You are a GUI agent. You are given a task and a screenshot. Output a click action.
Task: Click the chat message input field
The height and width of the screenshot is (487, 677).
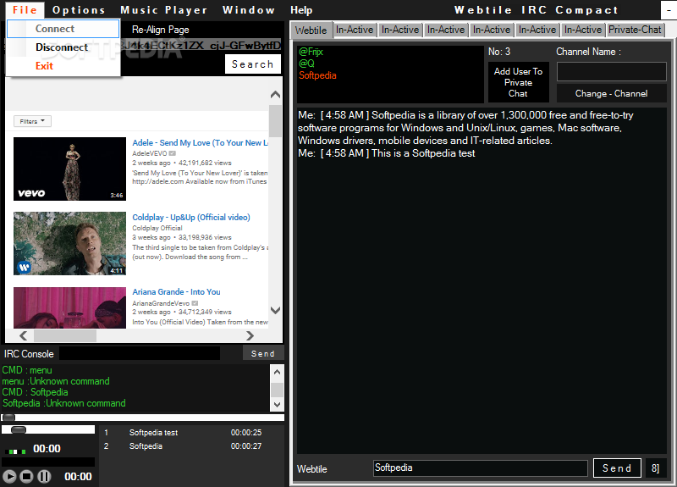point(480,468)
